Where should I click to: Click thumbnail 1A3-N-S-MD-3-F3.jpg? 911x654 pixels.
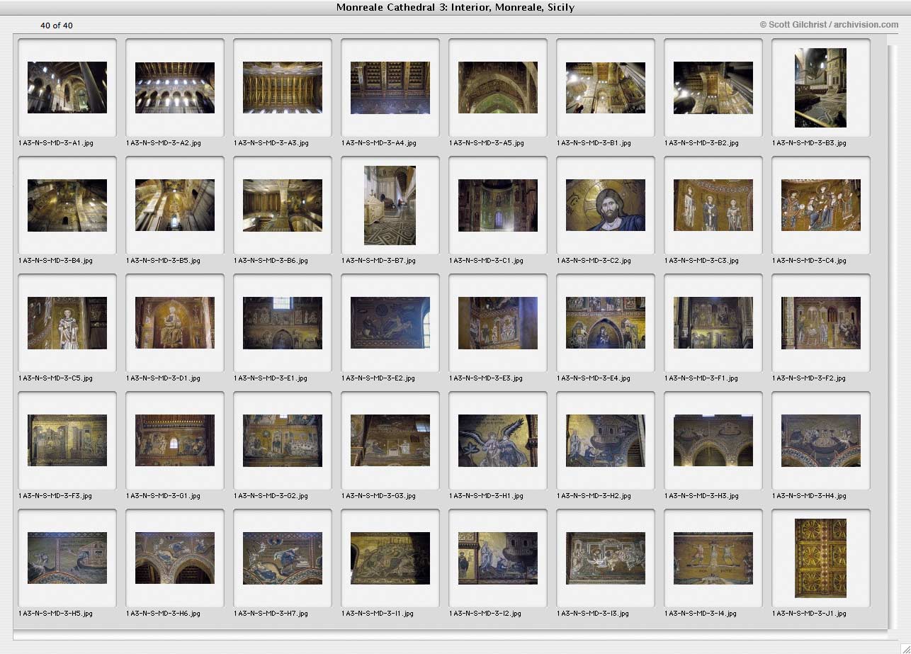[67, 440]
